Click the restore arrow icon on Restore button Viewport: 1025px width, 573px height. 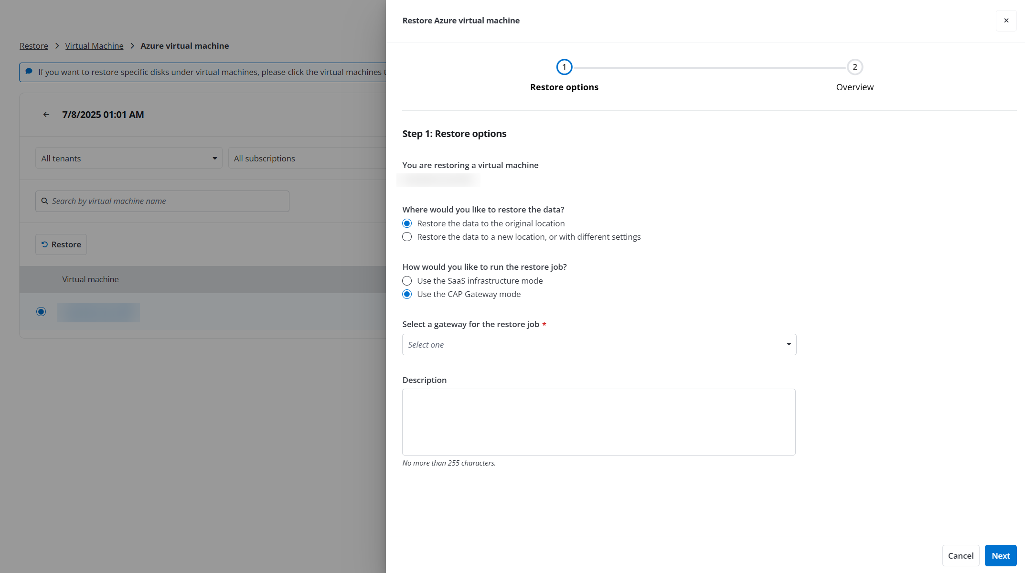click(x=44, y=244)
